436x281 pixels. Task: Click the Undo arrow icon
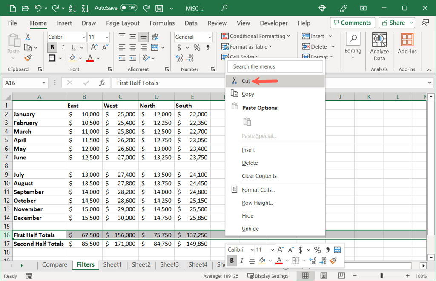38,8
